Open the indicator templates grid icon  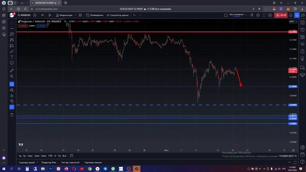tap(80, 15)
